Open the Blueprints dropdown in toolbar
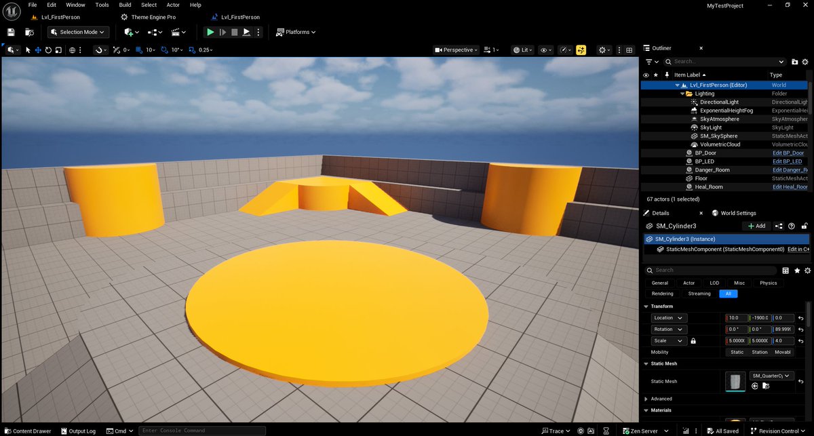This screenshot has width=814, height=436. tap(155, 32)
